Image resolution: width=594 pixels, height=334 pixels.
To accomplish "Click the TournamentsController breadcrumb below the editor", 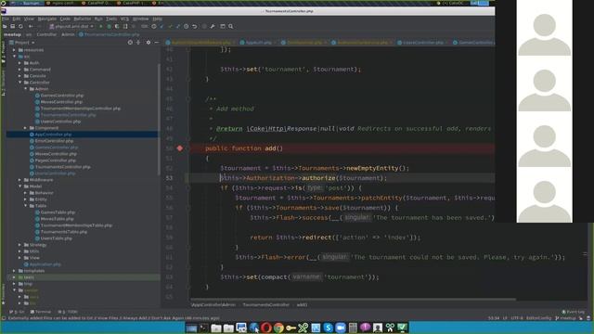I will 266,305.
